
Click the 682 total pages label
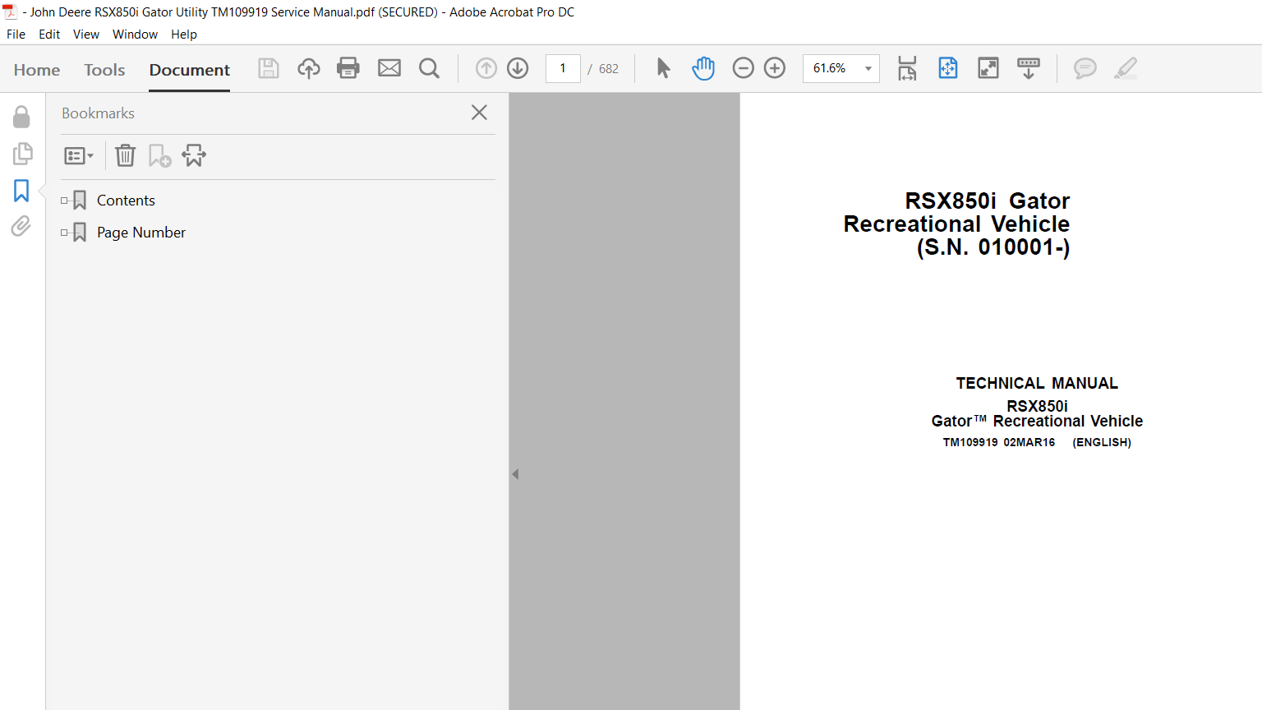click(609, 69)
